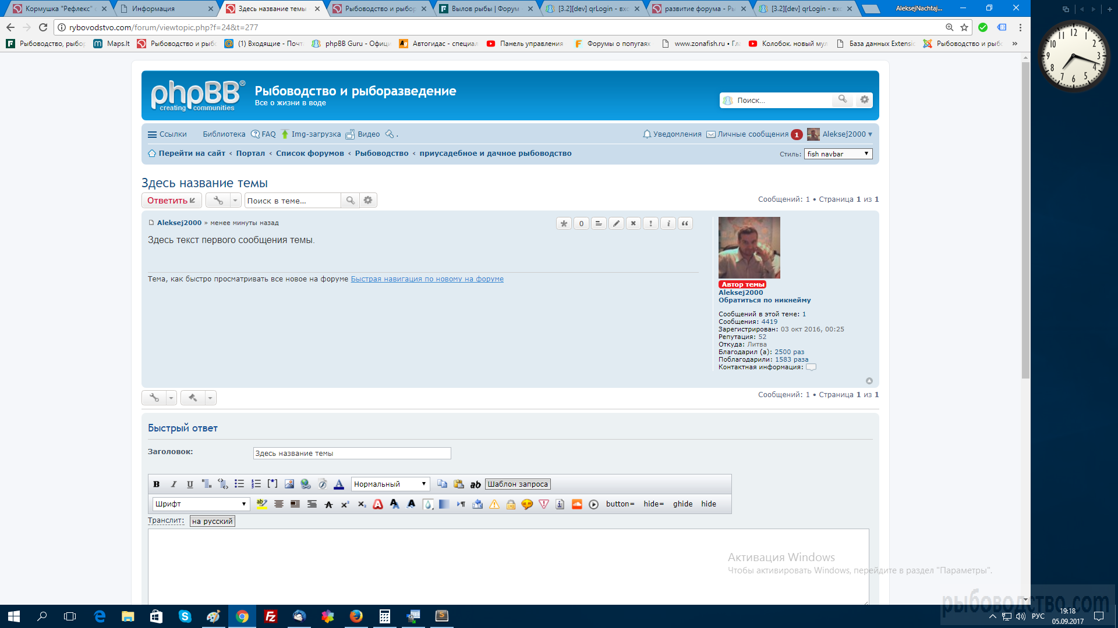Viewport: 1118px width, 628px height.
Task: Open the Ссылки quick links menu
Action: click(168, 134)
